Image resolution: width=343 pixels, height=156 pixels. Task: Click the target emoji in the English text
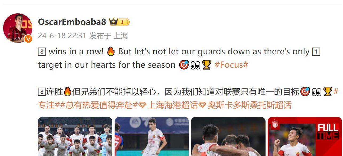[x=184, y=65]
